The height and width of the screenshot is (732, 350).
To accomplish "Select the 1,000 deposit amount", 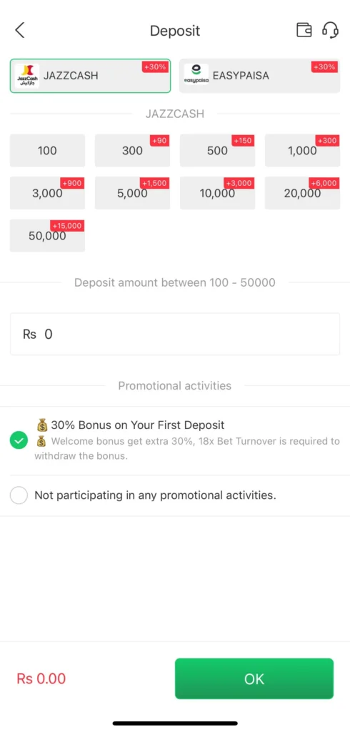I will [302, 150].
